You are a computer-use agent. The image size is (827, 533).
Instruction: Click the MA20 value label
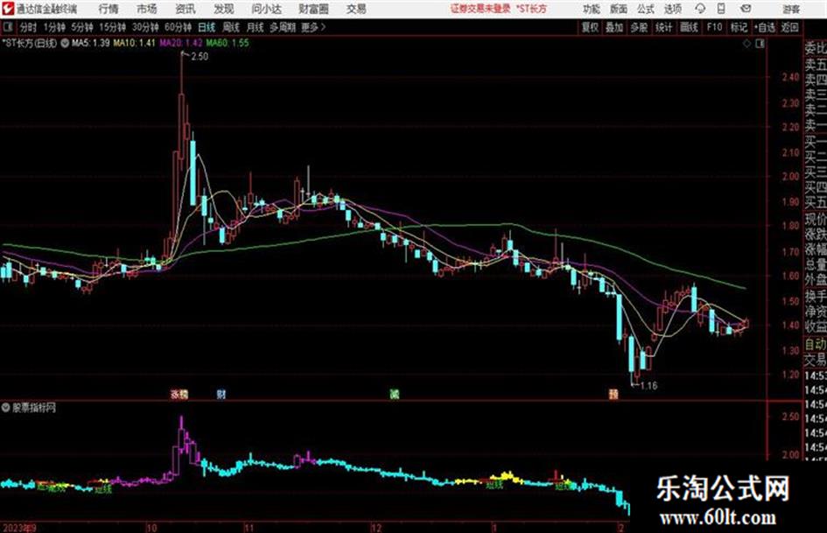pos(181,43)
